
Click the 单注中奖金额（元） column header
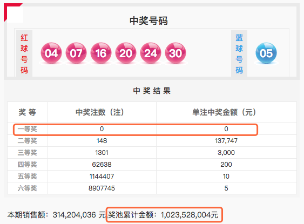point(224,112)
